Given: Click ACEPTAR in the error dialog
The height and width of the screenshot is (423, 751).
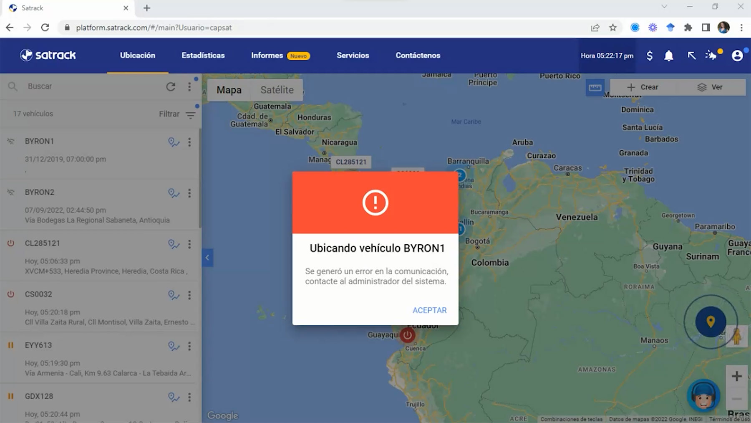Looking at the screenshot, I should [x=429, y=310].
